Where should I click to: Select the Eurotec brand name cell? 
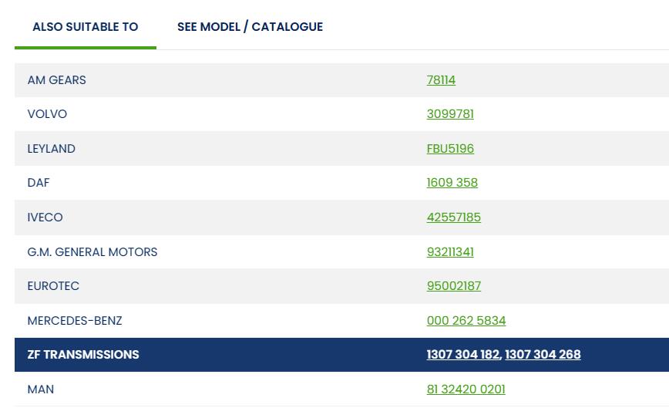[53, 286]
